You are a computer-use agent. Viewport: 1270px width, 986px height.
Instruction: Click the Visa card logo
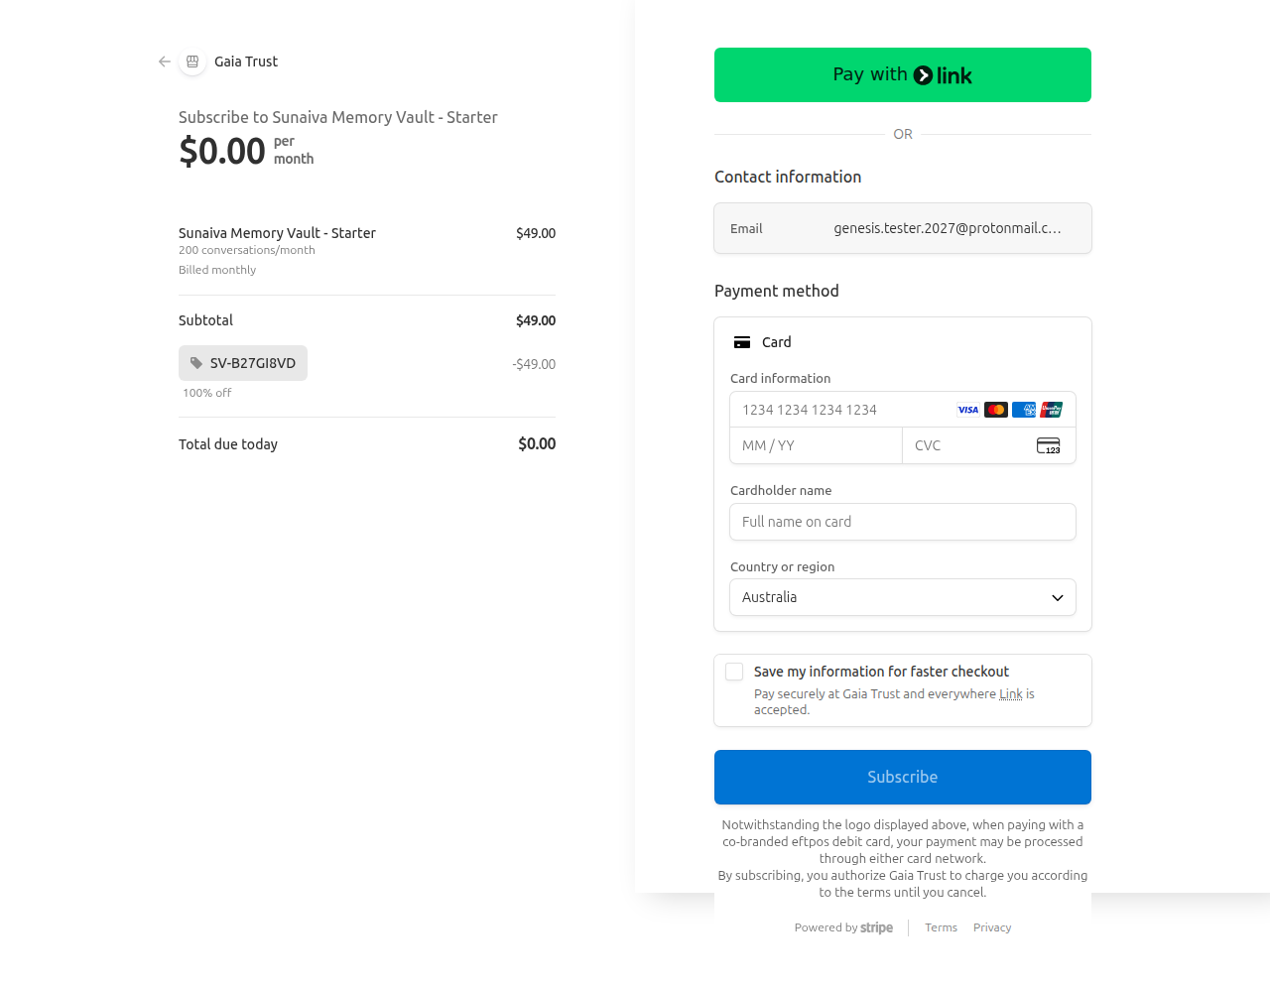click(967, 410)
